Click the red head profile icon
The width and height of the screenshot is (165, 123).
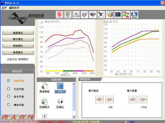pyautogui.click(x=59, y=14)
